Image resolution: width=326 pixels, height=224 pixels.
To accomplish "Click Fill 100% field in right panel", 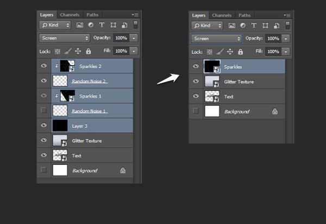I will pyautogui.click(x=273, y=52).
